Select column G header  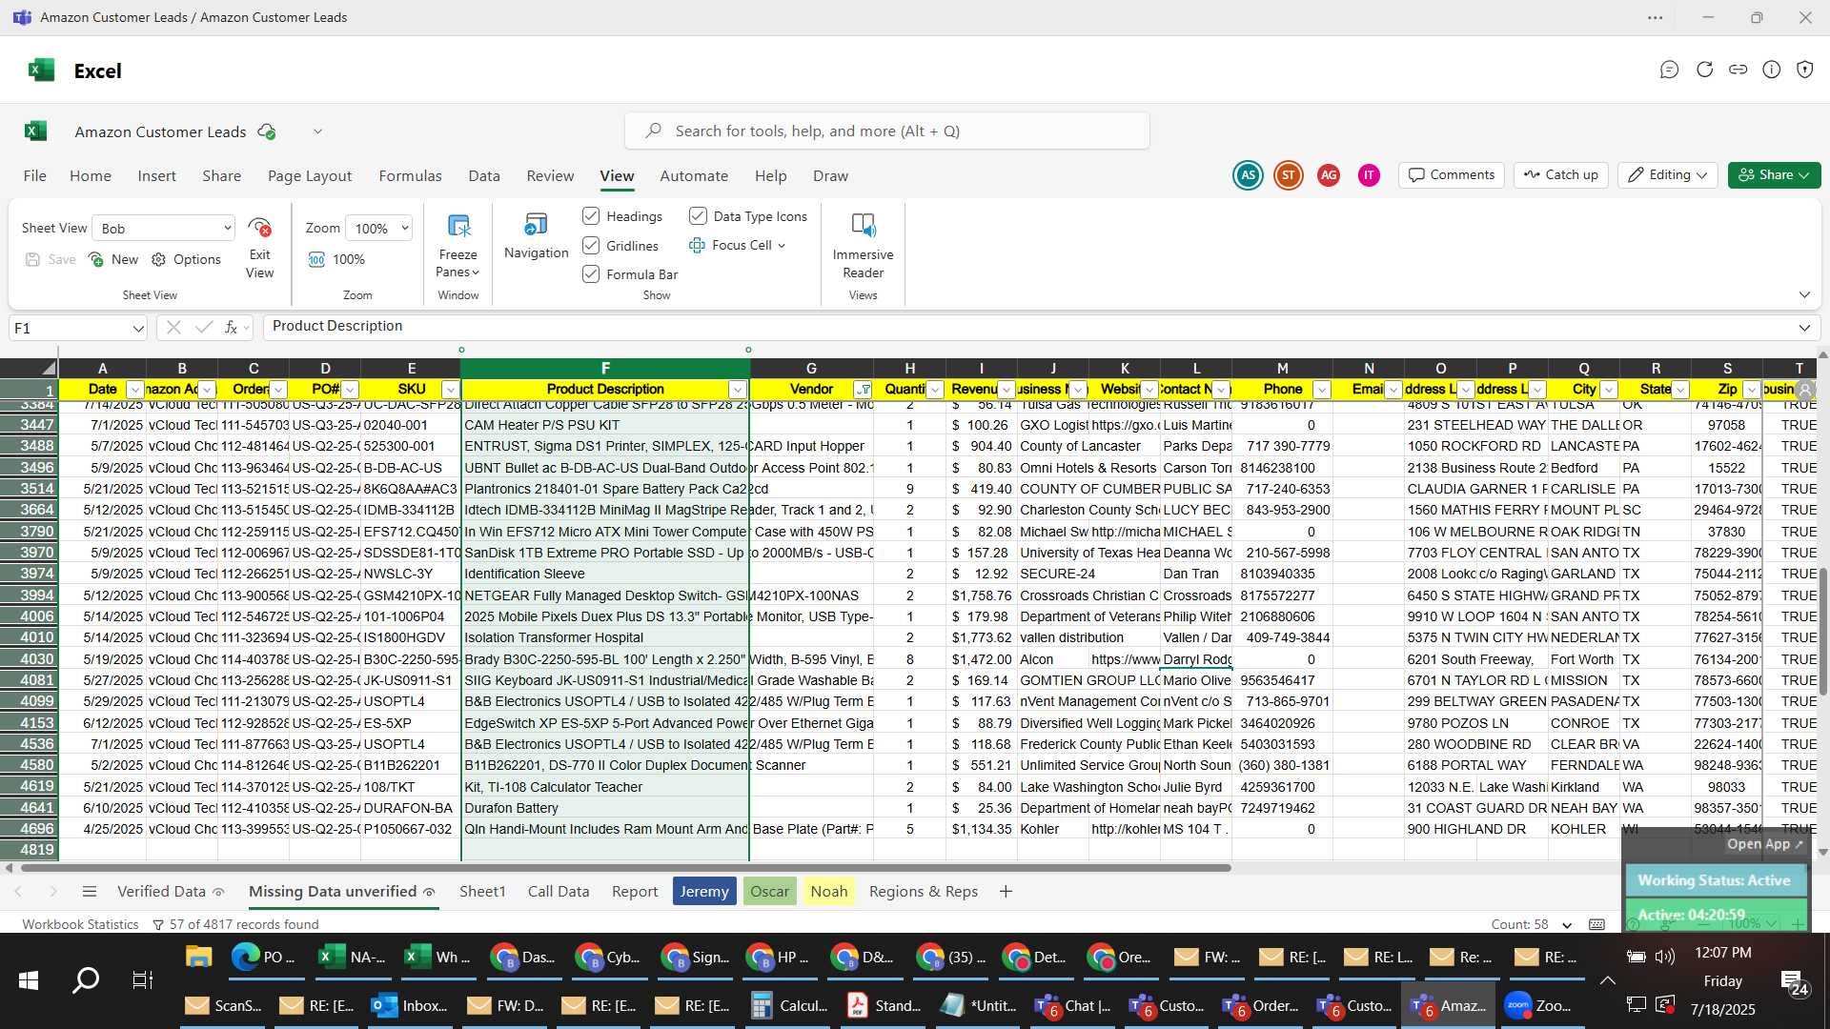(x=811, y=369)
